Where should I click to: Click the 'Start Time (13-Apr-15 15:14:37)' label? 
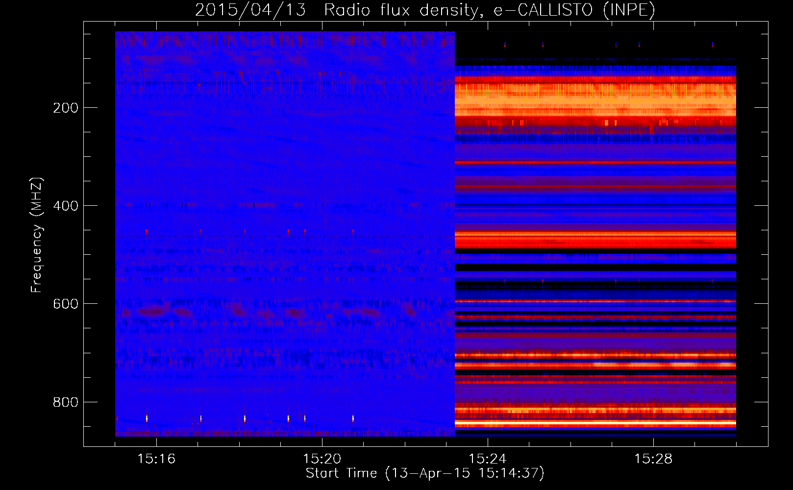[425, 473]
